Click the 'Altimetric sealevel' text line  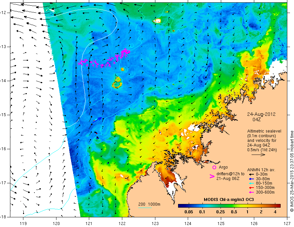264,131
